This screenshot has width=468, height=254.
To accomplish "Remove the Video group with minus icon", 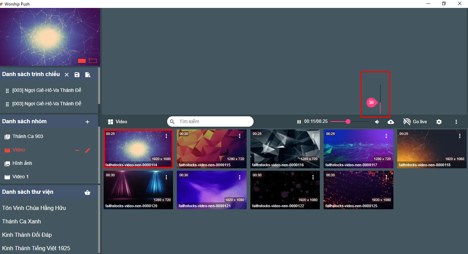I will (77, 150).
